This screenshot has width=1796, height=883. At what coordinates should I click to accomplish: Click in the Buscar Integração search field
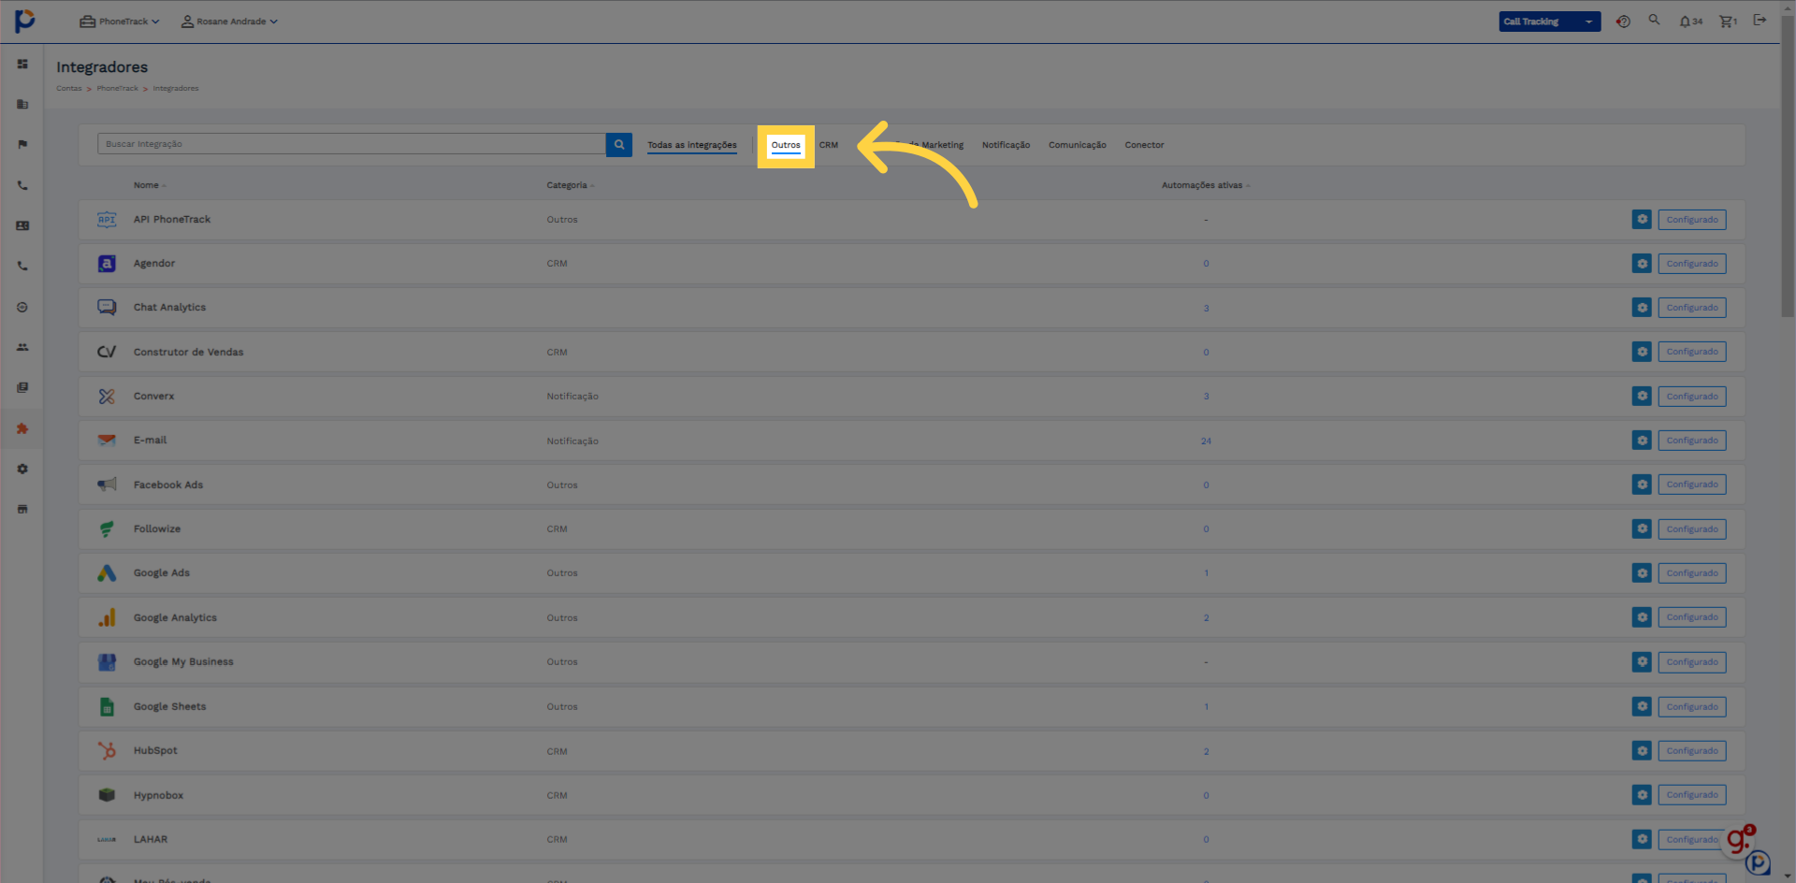[x=352, y=144]
